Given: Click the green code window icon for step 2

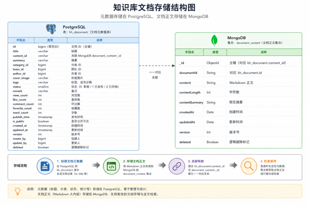Looking at the screenshot, I should click(111, 166).
